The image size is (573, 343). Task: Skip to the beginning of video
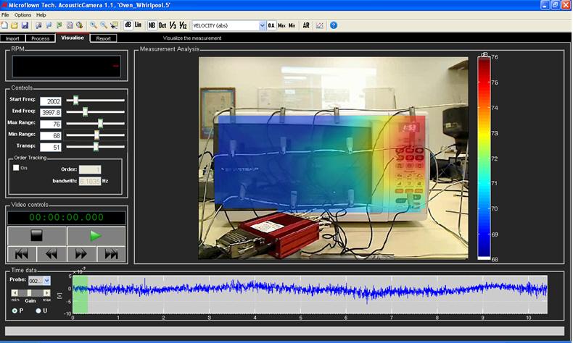22,254
